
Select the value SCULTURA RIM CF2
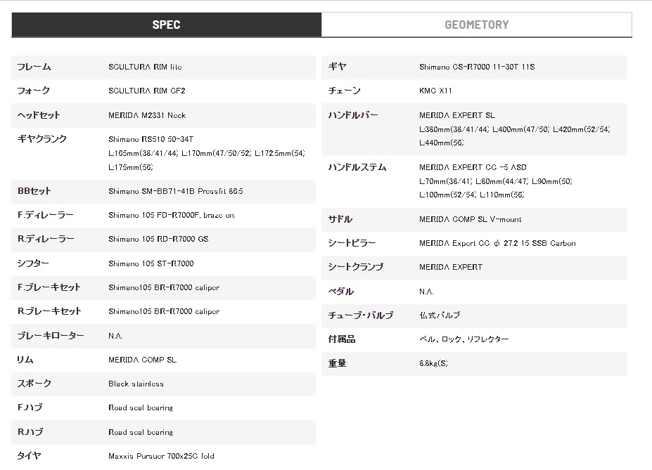pyautogui.click(x=147, y=91)
